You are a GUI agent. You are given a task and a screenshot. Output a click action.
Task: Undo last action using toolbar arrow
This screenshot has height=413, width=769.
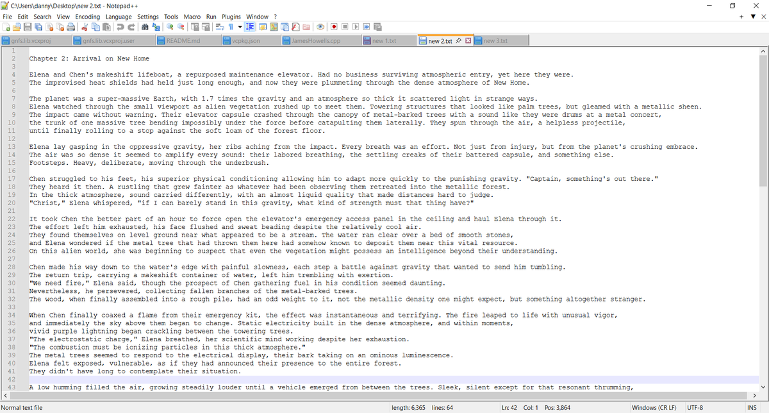tap(120, 28)
